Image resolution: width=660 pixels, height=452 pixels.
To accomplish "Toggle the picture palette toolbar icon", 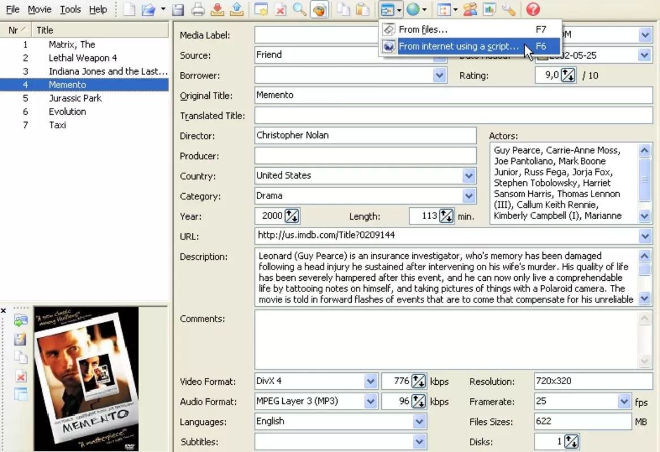I will 320,9.
